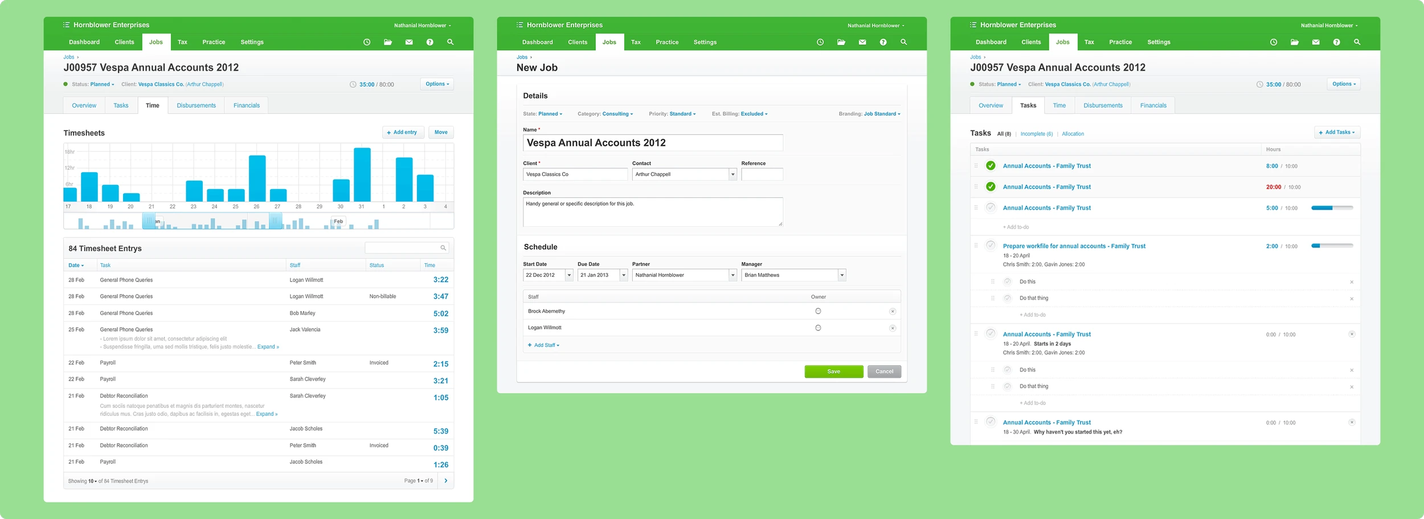1424x519 pixels.
Task: Switch to Disbursements tab in right Tasks window
Action: pos(1103,105)
